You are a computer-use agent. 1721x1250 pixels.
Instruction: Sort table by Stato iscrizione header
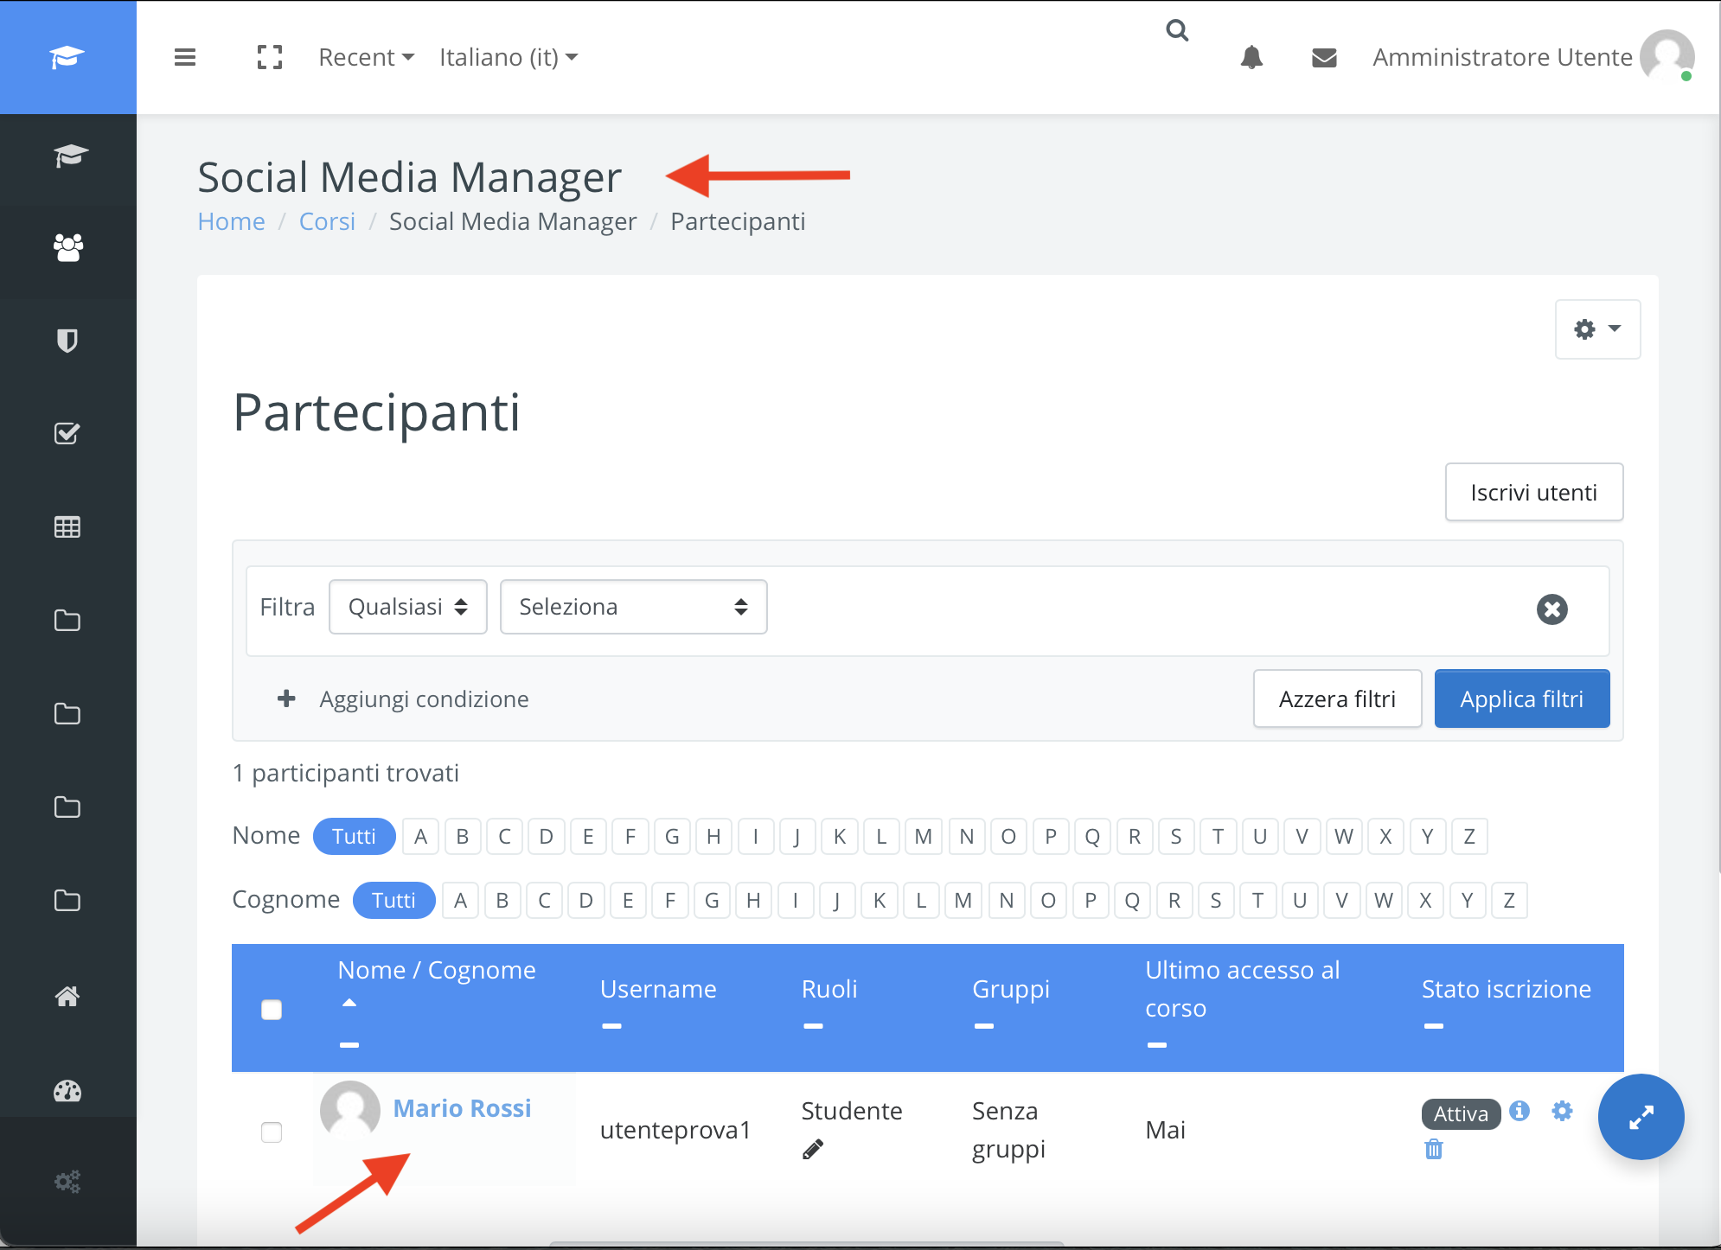1507,989
